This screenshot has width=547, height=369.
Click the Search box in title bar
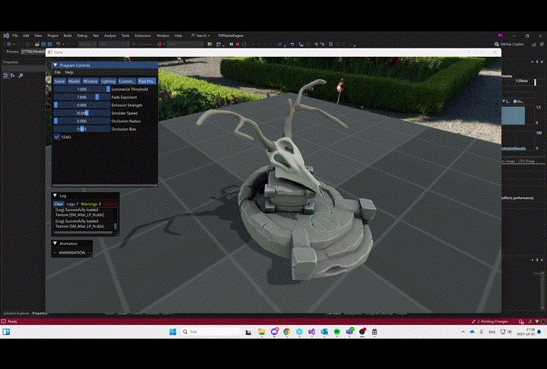[x=201, y=36]
